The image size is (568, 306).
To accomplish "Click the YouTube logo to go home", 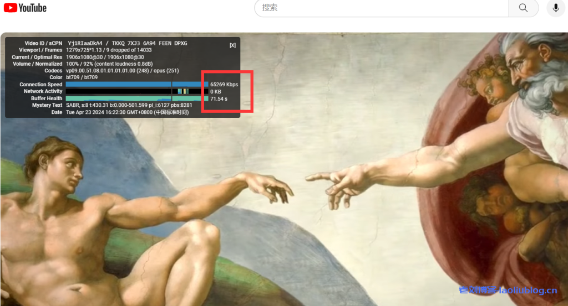I will (x=26, y=8).
